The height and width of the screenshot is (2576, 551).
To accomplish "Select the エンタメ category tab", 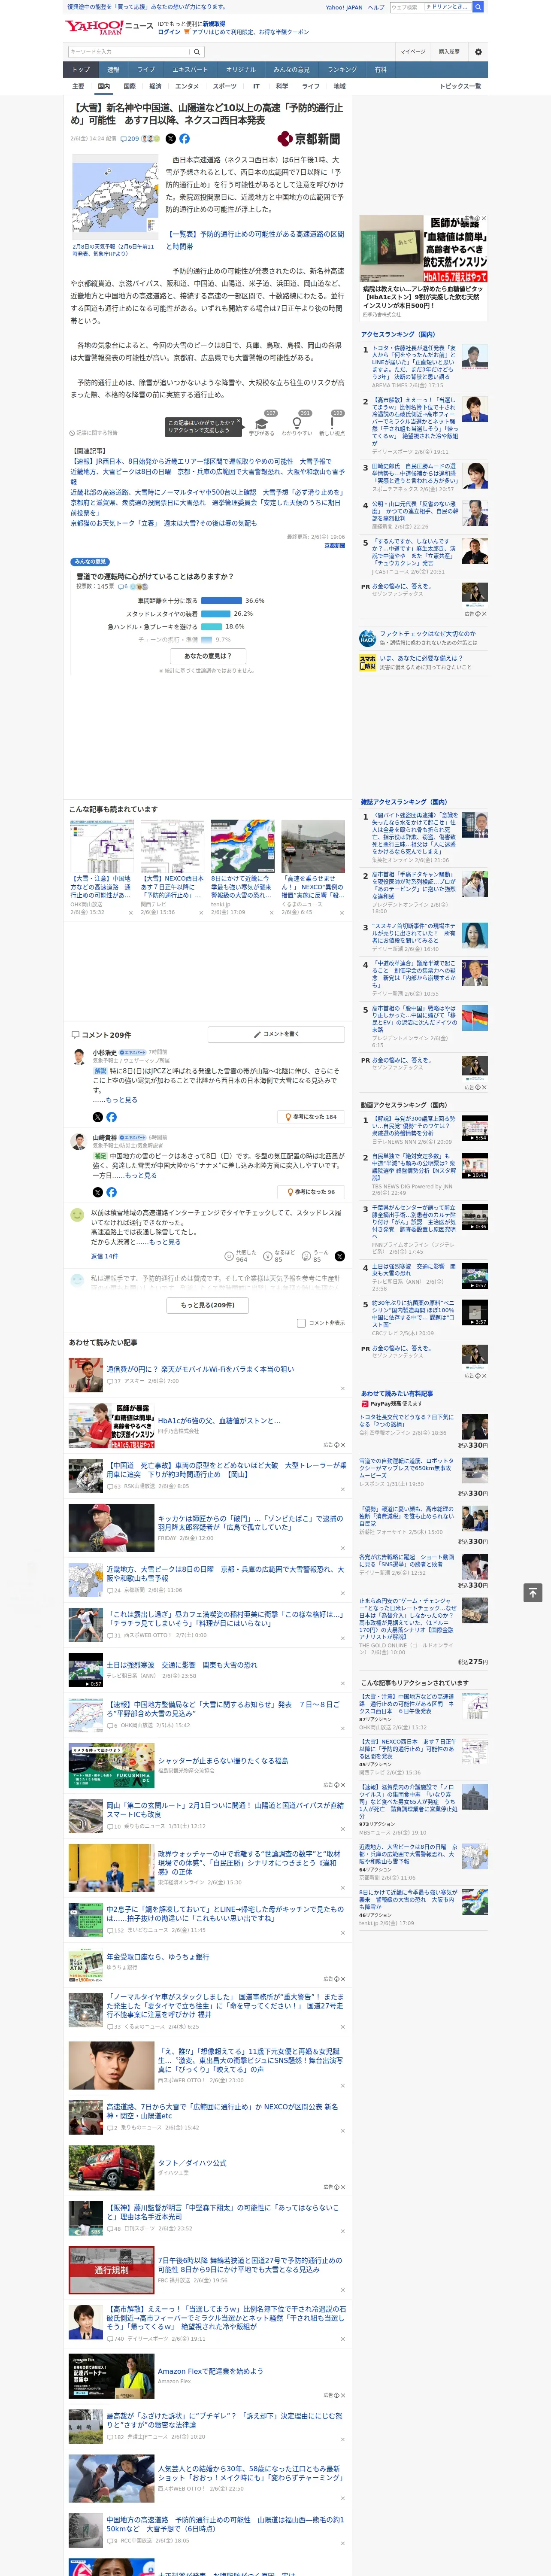I will [187, 86].
